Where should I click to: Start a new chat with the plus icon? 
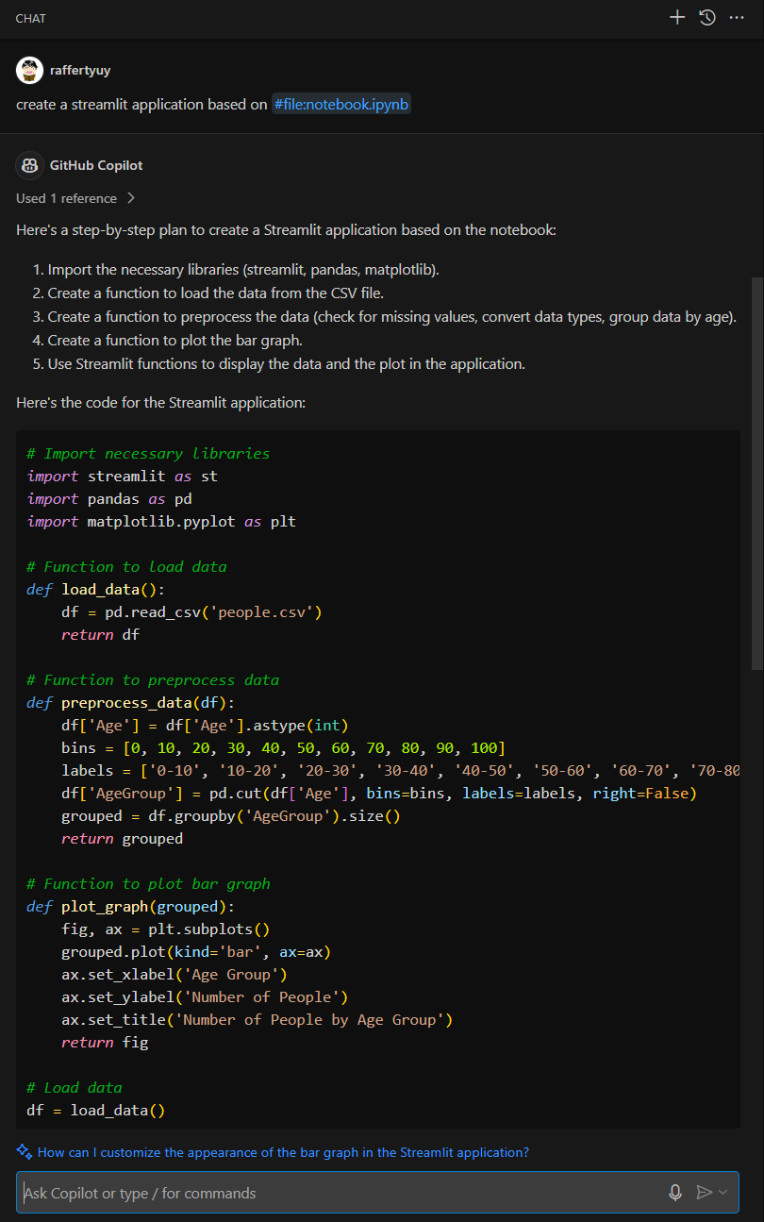tap(676, 17)
